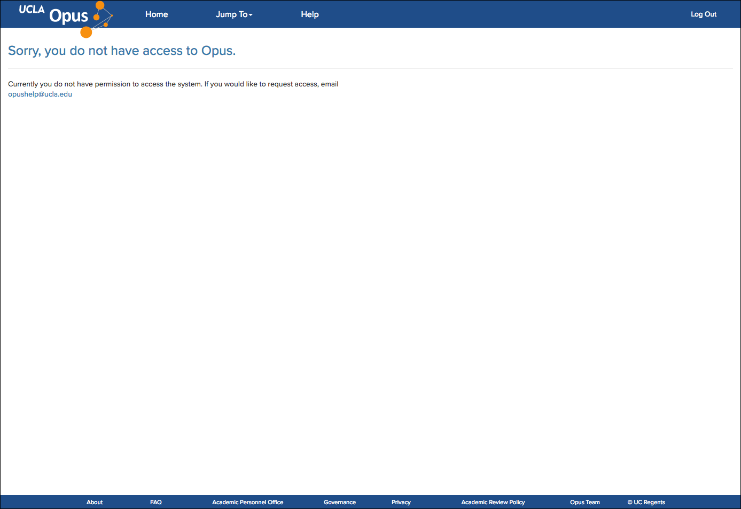Viewport: 741px width, 509px height.
Task: Visit the Academic Personnel Office link
Action: tap(248, 502)
